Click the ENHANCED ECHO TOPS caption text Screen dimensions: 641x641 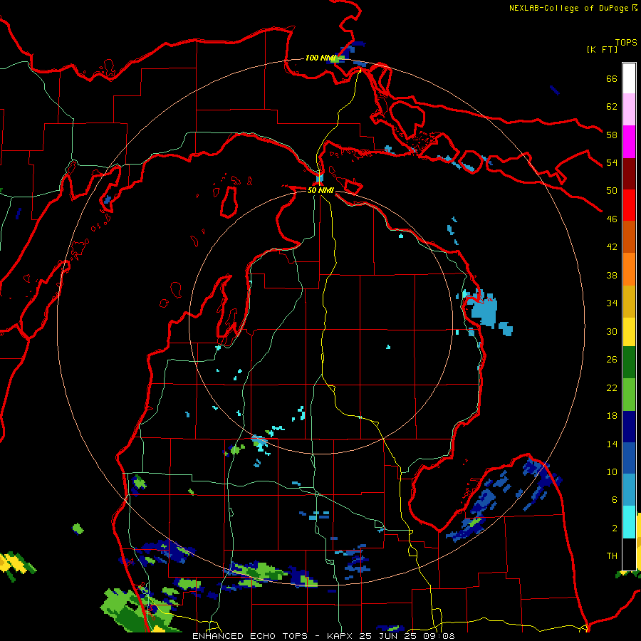tap(250, 636)
